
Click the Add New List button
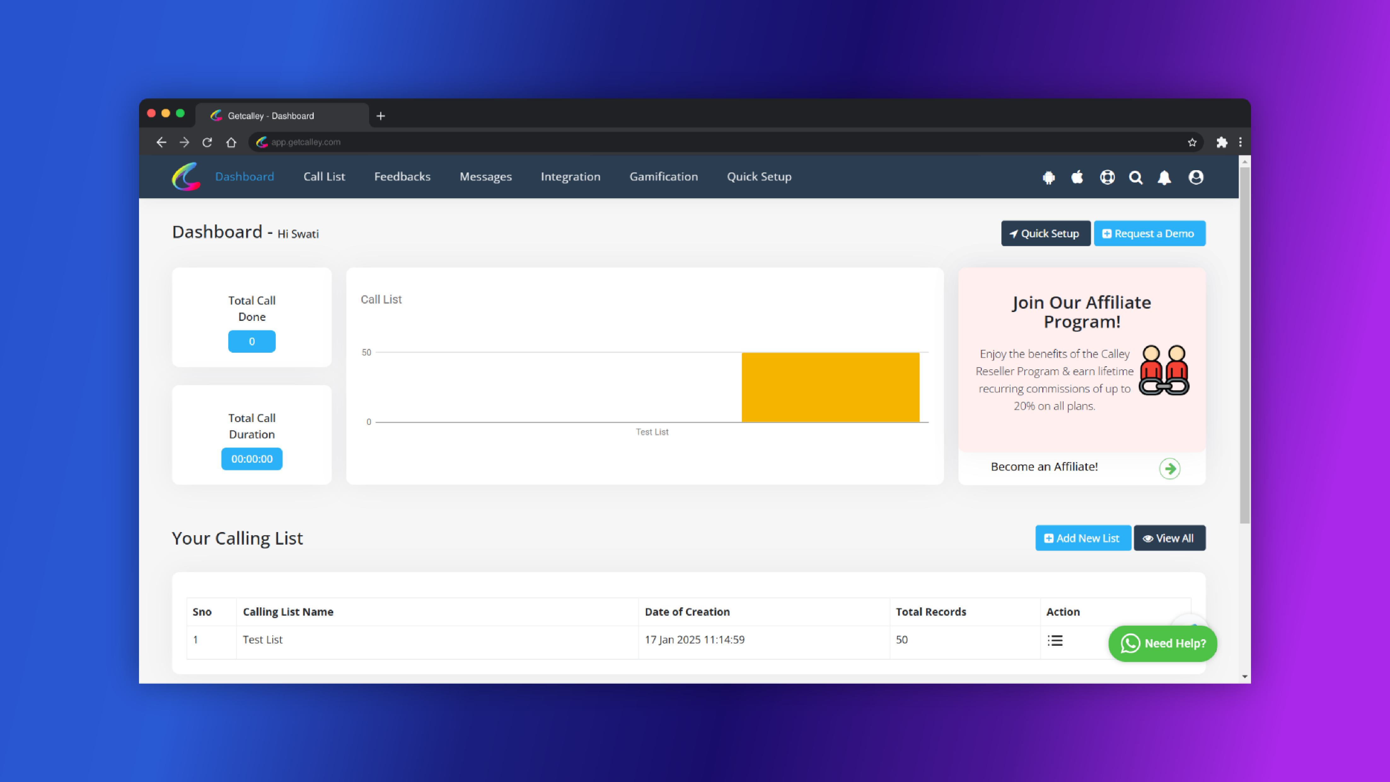tap(1083, 538)
